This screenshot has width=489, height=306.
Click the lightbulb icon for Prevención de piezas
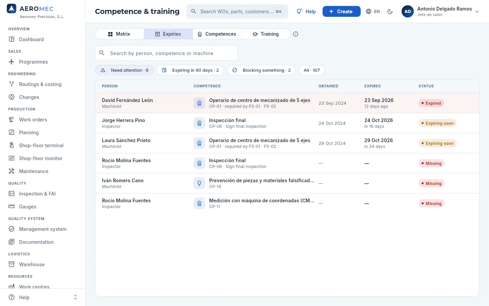(199, 183)
